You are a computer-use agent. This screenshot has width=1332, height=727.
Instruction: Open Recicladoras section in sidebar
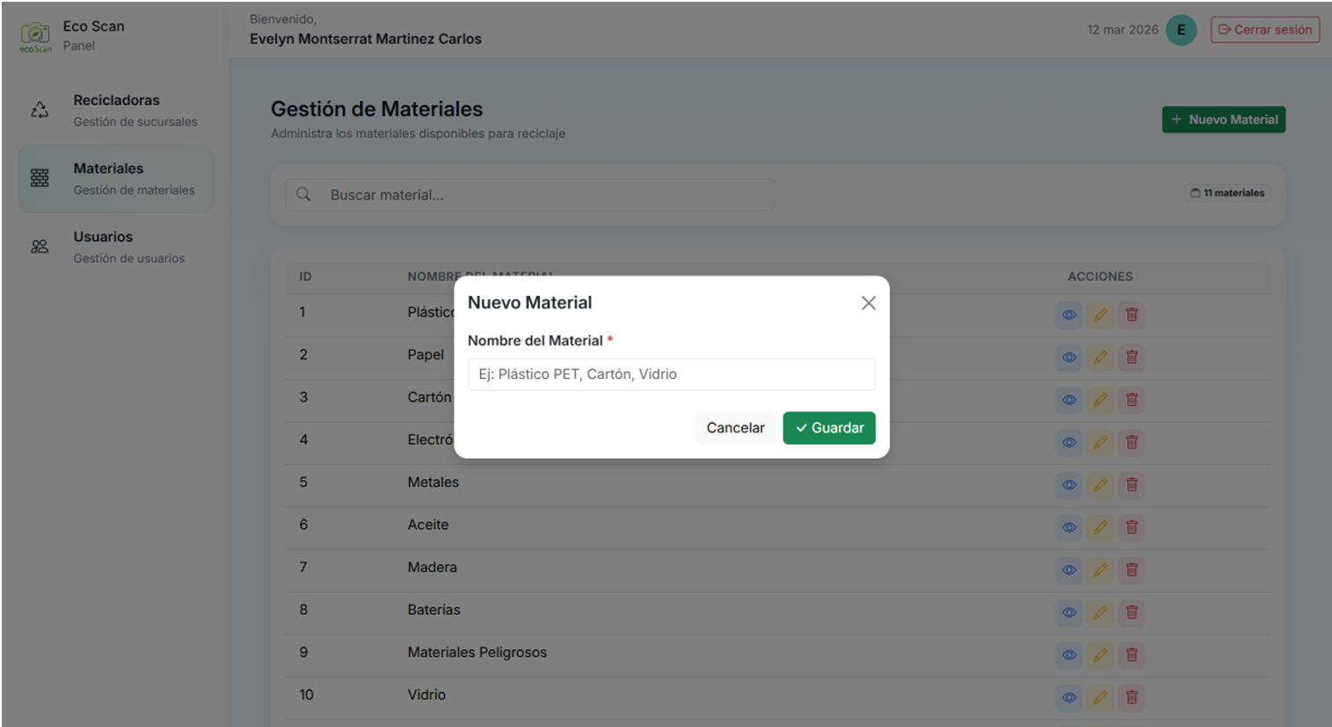(x=116, y=110)
